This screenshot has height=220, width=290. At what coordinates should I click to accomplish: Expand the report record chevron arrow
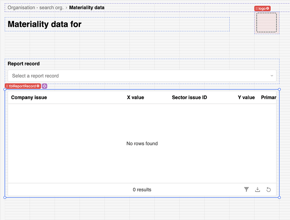(272, 76)
